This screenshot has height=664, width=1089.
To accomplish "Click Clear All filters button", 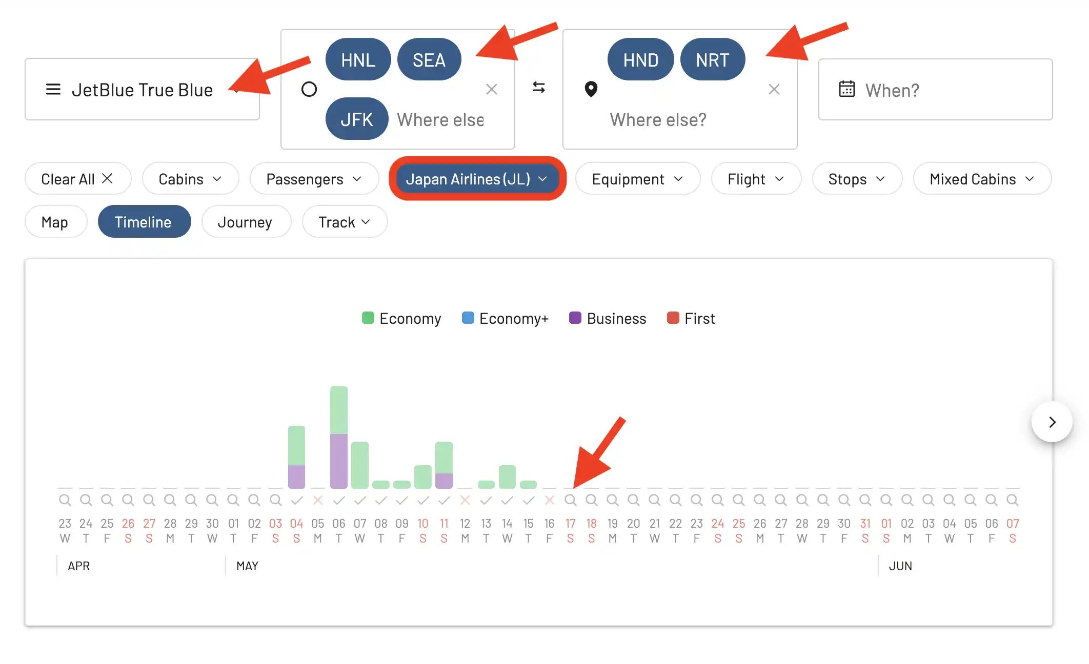I will tap(78, 179).
